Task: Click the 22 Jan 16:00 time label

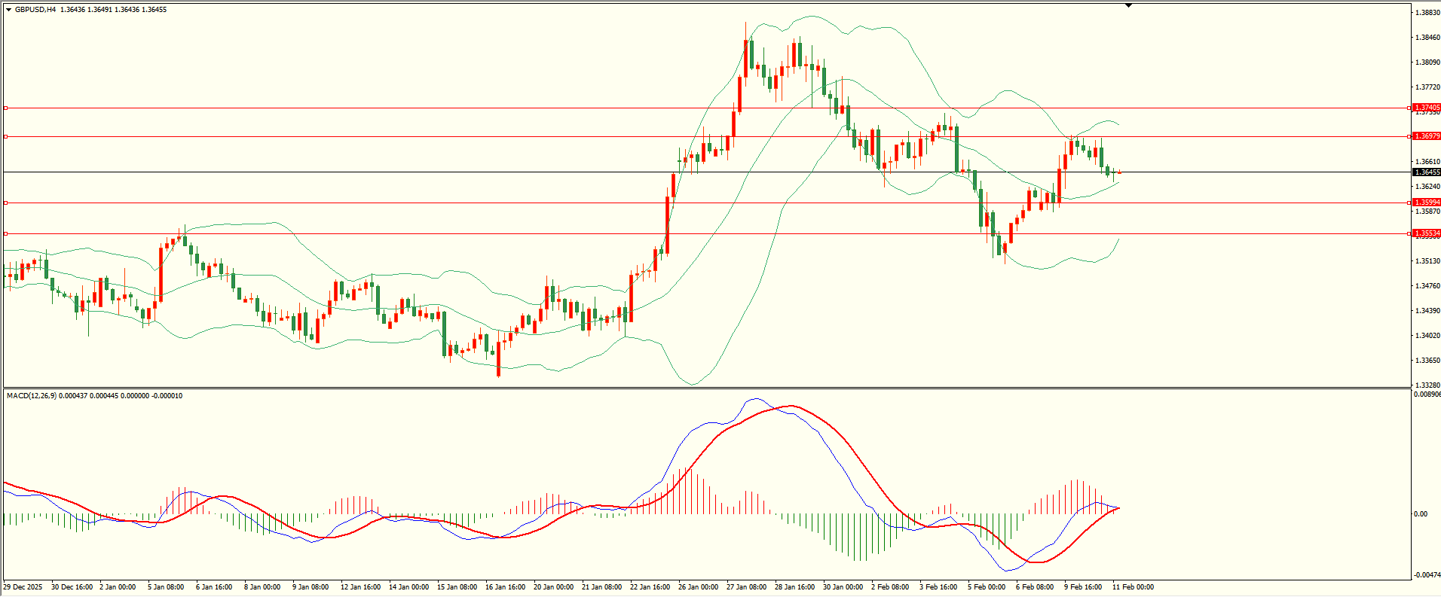Action: (650, 587)
